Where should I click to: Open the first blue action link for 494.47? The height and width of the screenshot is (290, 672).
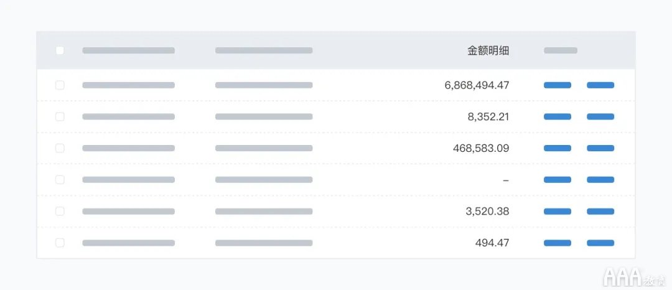point(557,243)
